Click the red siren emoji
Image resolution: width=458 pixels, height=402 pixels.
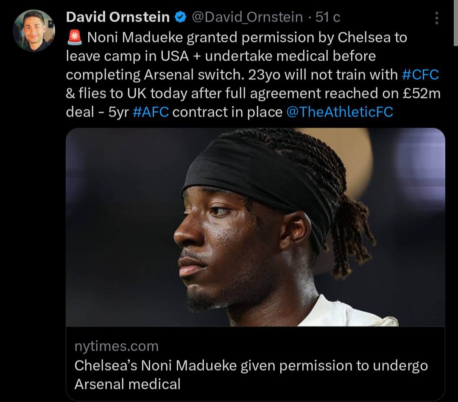75,38
